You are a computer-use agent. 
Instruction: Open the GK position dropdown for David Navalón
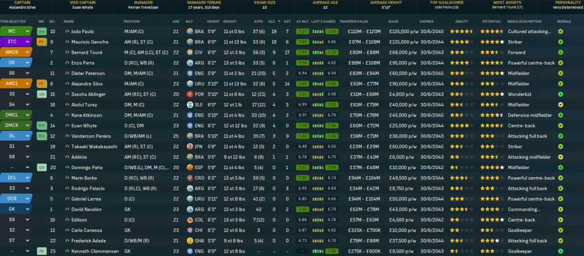coord(27,209)
